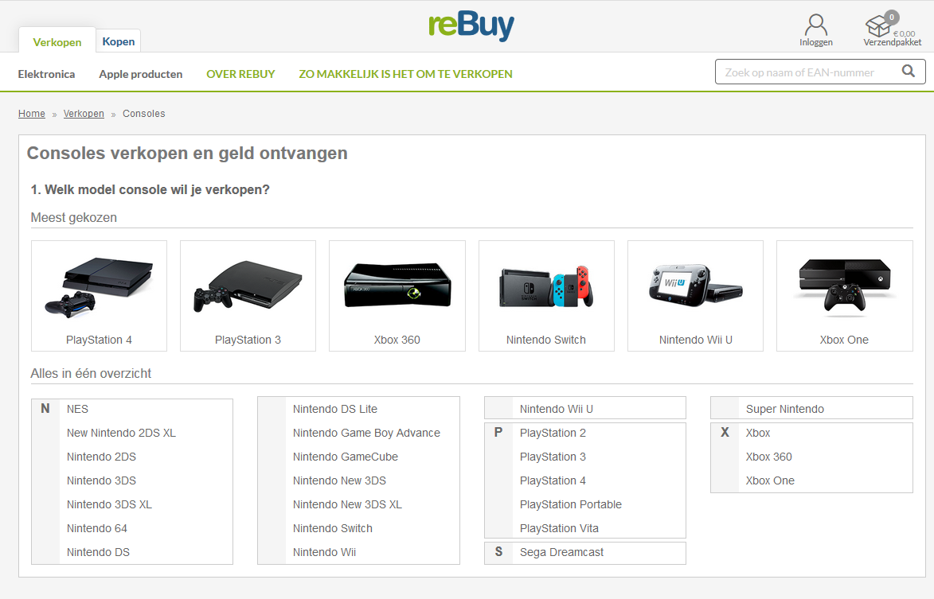Select Sega Dreamcast in the overview
This screenshot has height=599, width=934.
[561, 552]
